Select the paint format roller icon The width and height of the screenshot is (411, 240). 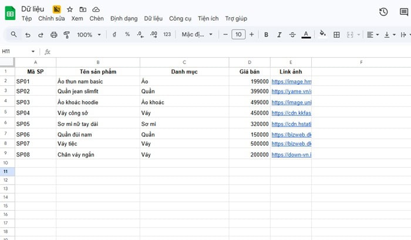[x=66, y=35]
